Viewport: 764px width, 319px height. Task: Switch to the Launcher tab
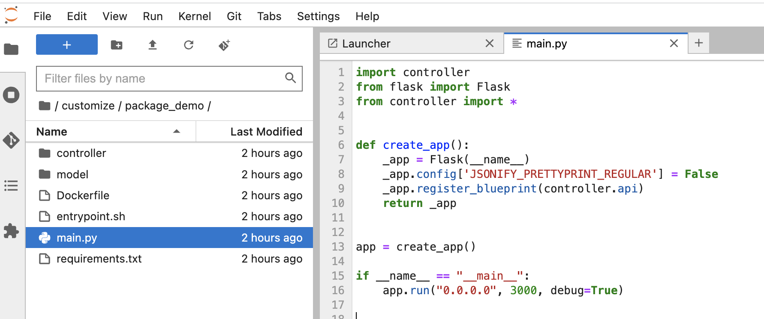(366, 44)
